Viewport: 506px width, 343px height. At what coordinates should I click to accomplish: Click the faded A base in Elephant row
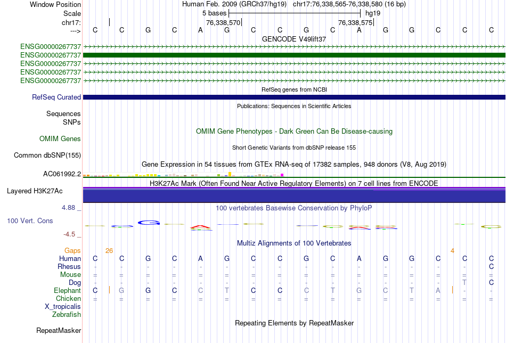pyautogui.click(x=438, y=290)
